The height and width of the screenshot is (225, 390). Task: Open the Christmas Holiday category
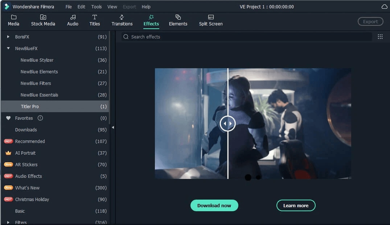click(55, 199)
